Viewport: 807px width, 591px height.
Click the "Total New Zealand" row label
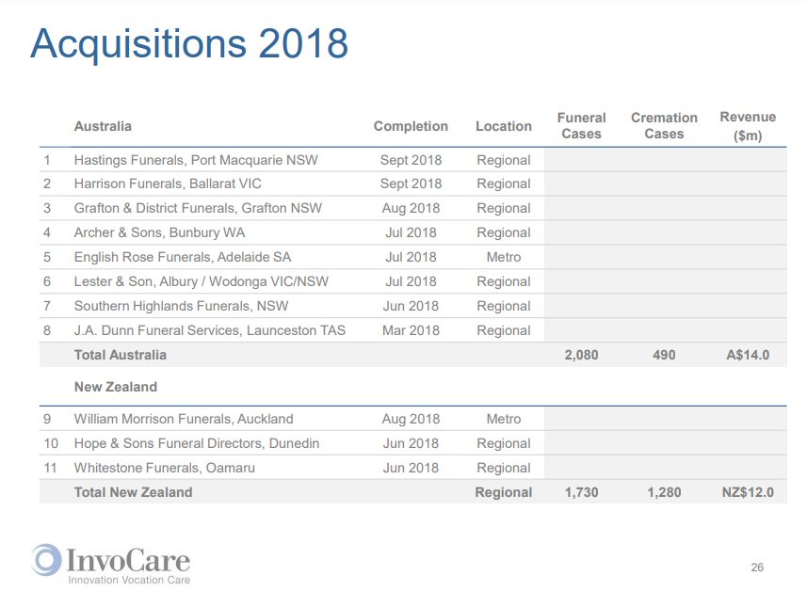[134, 492]
